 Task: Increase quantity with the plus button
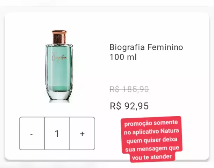coord(82,133)
